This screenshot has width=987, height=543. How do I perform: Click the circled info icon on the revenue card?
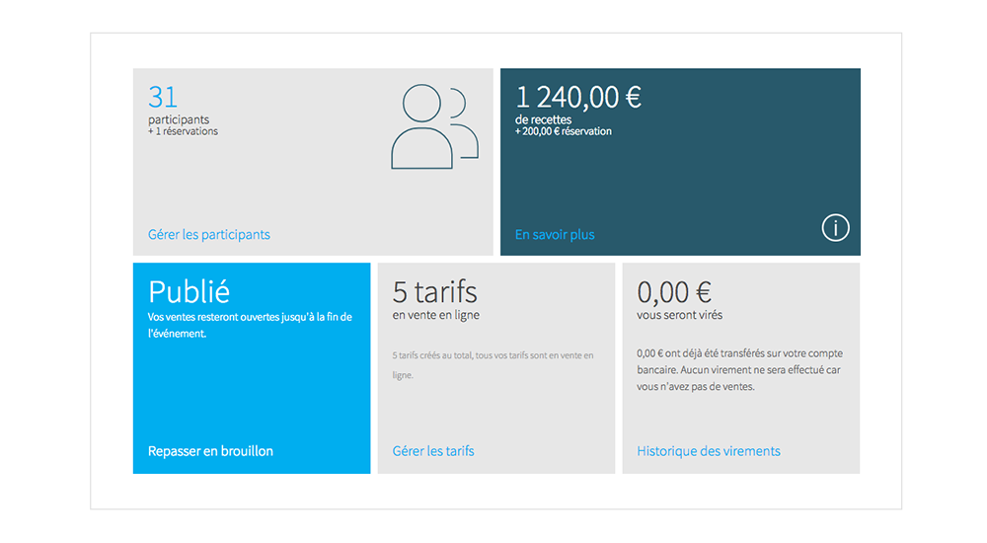(835, 228)
